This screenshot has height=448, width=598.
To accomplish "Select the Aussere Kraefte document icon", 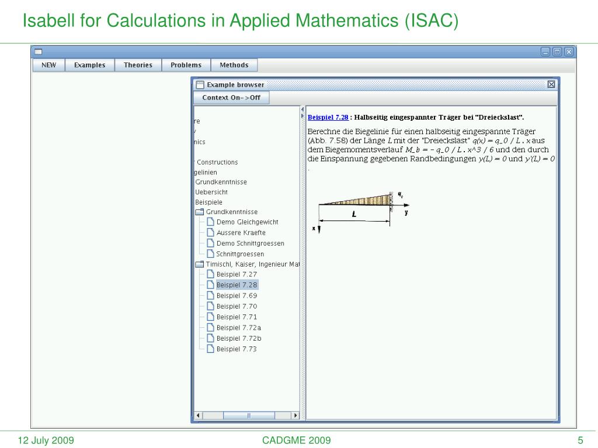I will pos(210,232).
